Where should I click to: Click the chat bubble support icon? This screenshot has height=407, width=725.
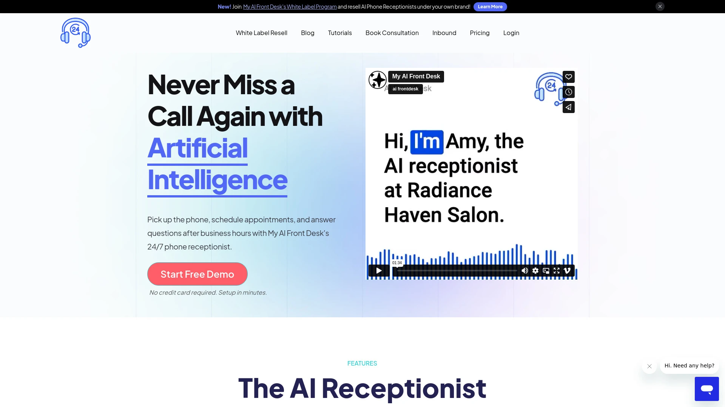click(706, 389)
